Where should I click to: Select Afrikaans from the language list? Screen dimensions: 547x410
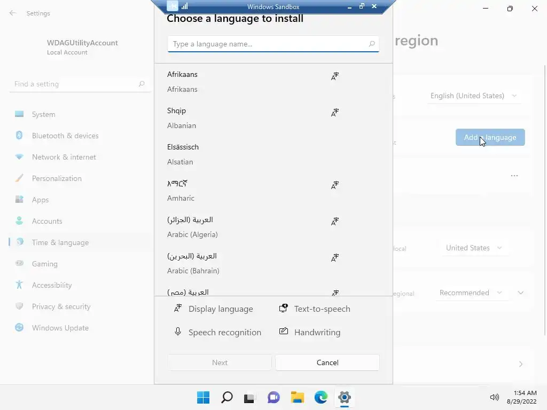[273, 82]
